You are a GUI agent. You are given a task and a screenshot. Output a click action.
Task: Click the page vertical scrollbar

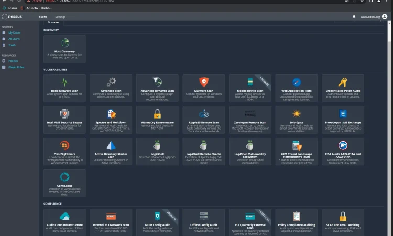point(389,33)
